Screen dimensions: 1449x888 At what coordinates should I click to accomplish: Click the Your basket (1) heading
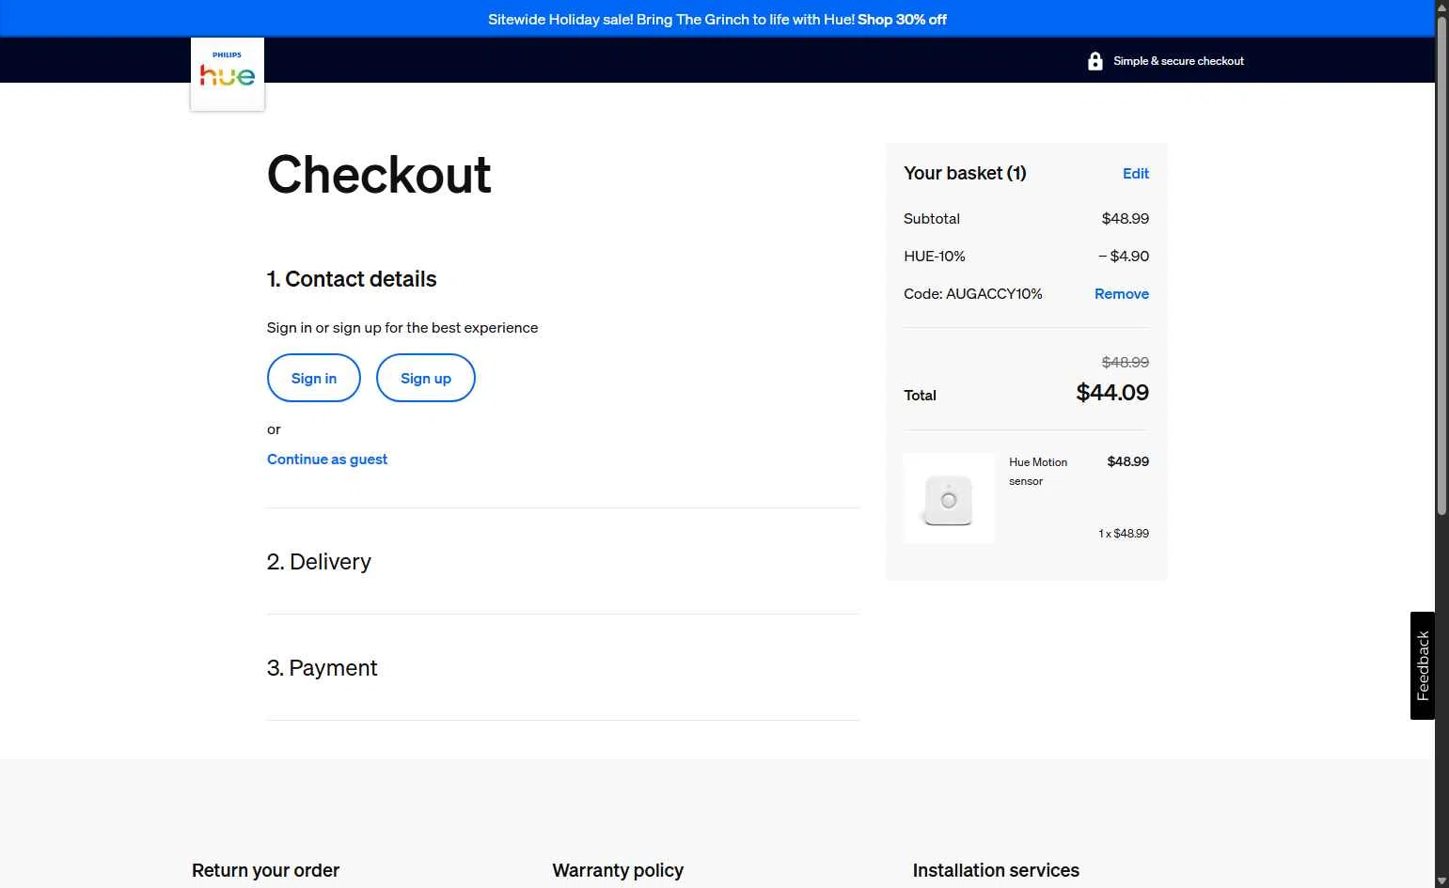point(965,173)
